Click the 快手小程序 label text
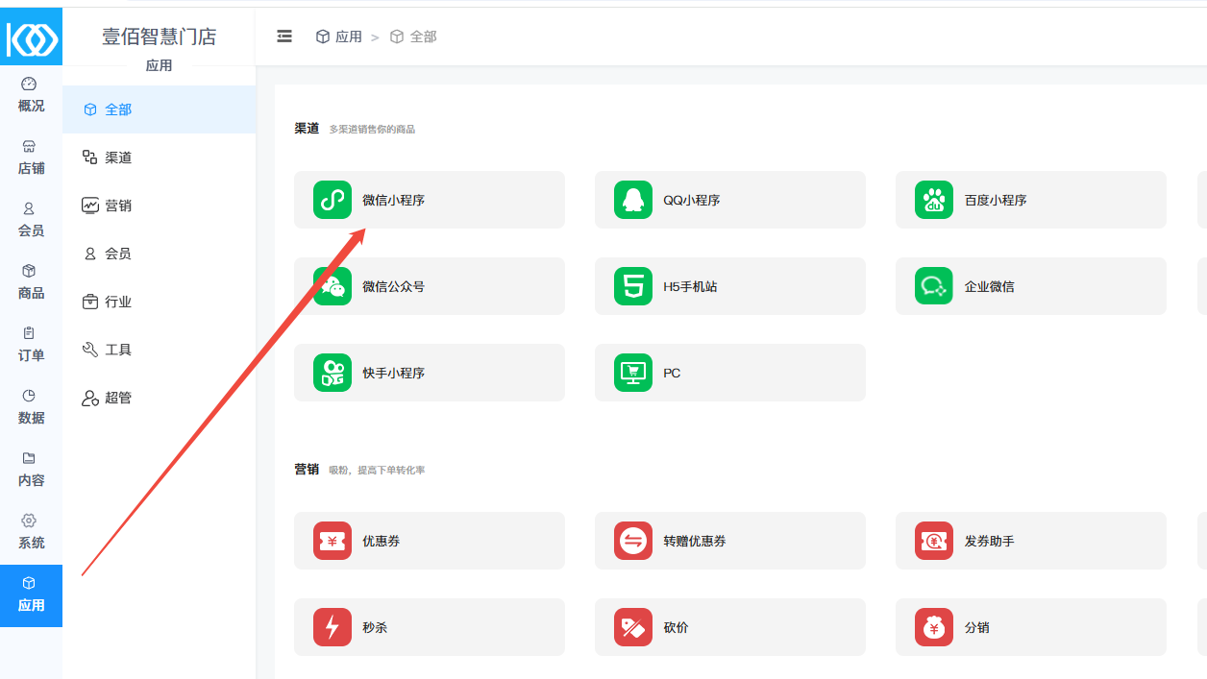The width and height of the screenshot is (1207, 679). (x=393, y=374)
